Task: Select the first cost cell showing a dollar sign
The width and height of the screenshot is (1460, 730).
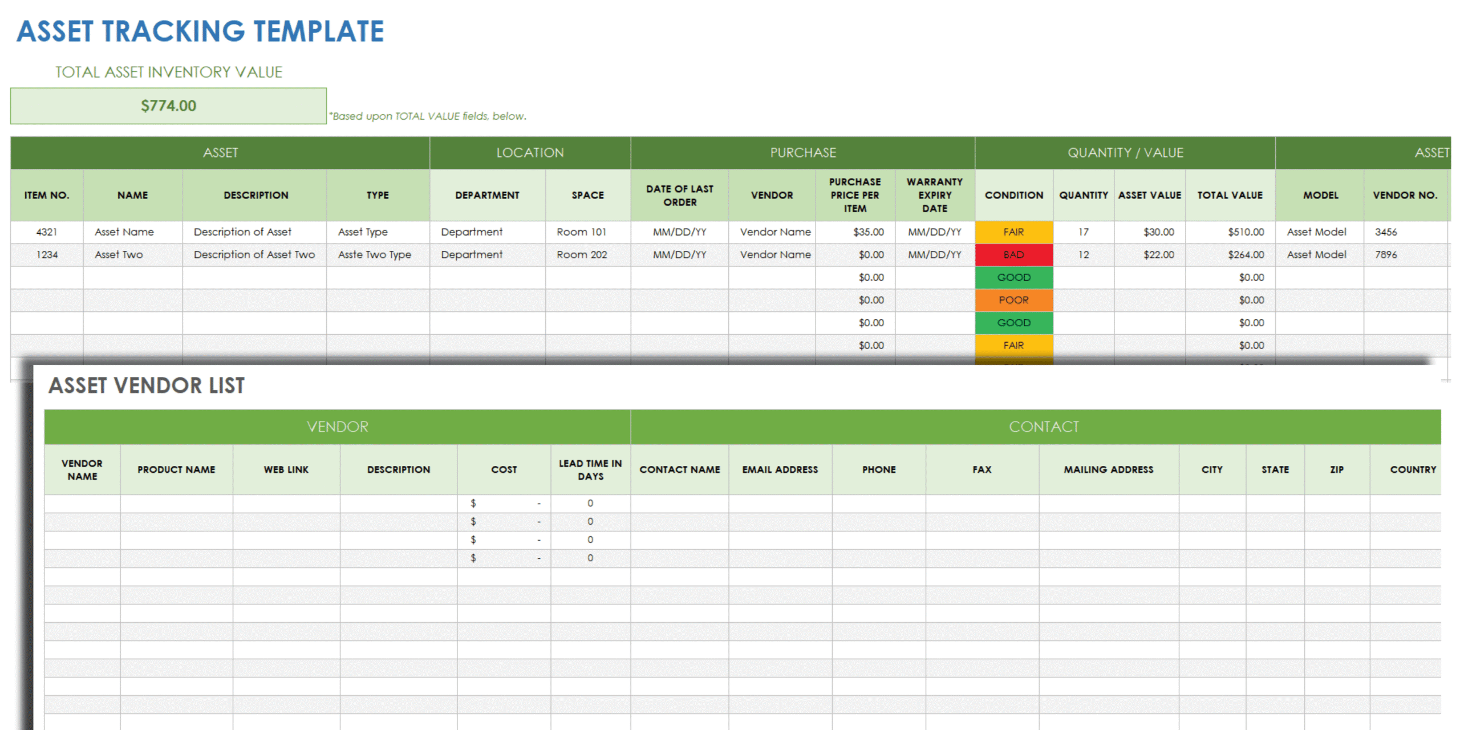Action: pyautogui.click(x=504, y=503)
